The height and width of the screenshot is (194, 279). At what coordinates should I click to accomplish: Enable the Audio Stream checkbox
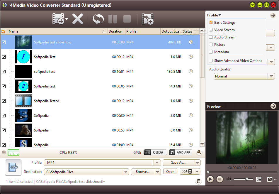pyautogui.click(x=211, y=37)
